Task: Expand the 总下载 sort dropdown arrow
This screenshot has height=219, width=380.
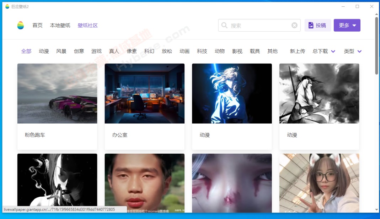Action: pyautogui.click(x=333, y=51)
